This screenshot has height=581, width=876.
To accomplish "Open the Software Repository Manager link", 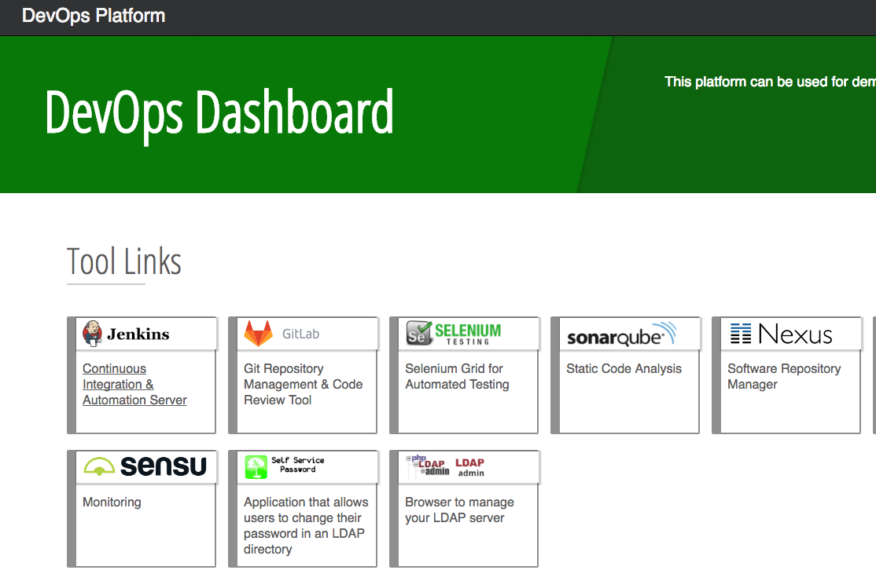I will point(784,376).
